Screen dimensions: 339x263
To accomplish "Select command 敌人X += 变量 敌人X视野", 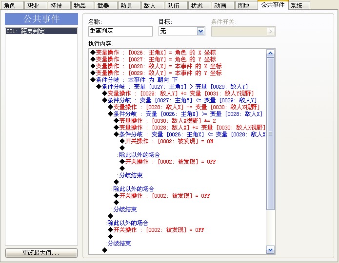I will pos(190,128).
